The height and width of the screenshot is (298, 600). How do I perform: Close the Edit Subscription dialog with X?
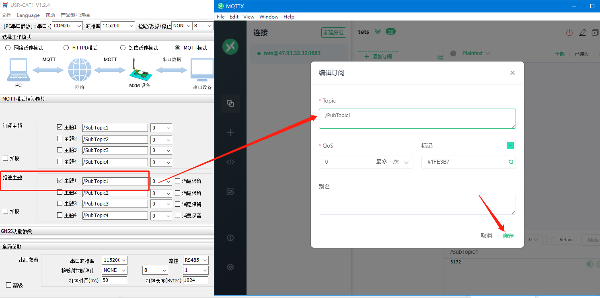[x=512, y=73]
